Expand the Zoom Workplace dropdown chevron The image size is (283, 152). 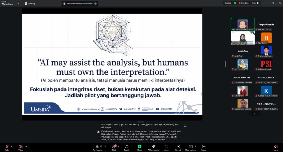coord(18,3)
